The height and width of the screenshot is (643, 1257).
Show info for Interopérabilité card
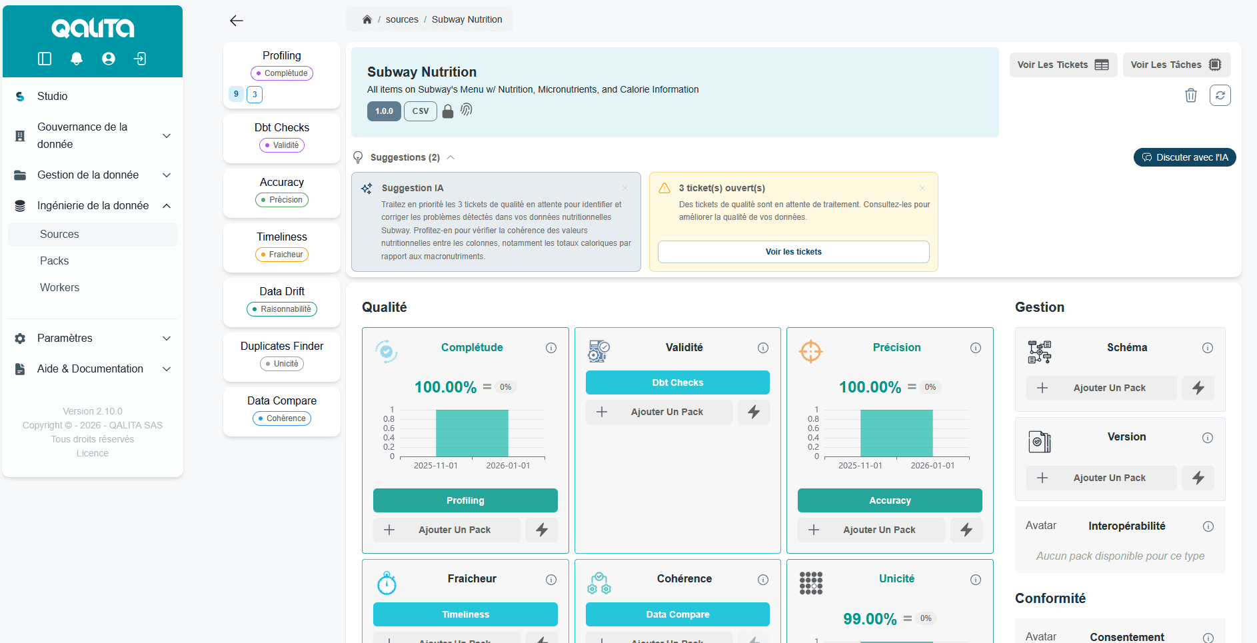[1208, 526]
